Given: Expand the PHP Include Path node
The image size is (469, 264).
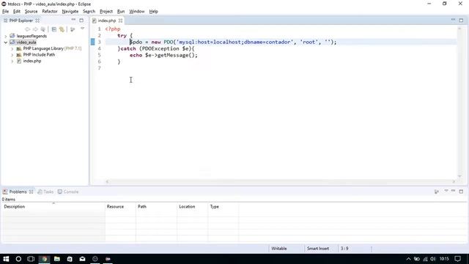Looking at the screenshot, I should (x=12, y=55).
